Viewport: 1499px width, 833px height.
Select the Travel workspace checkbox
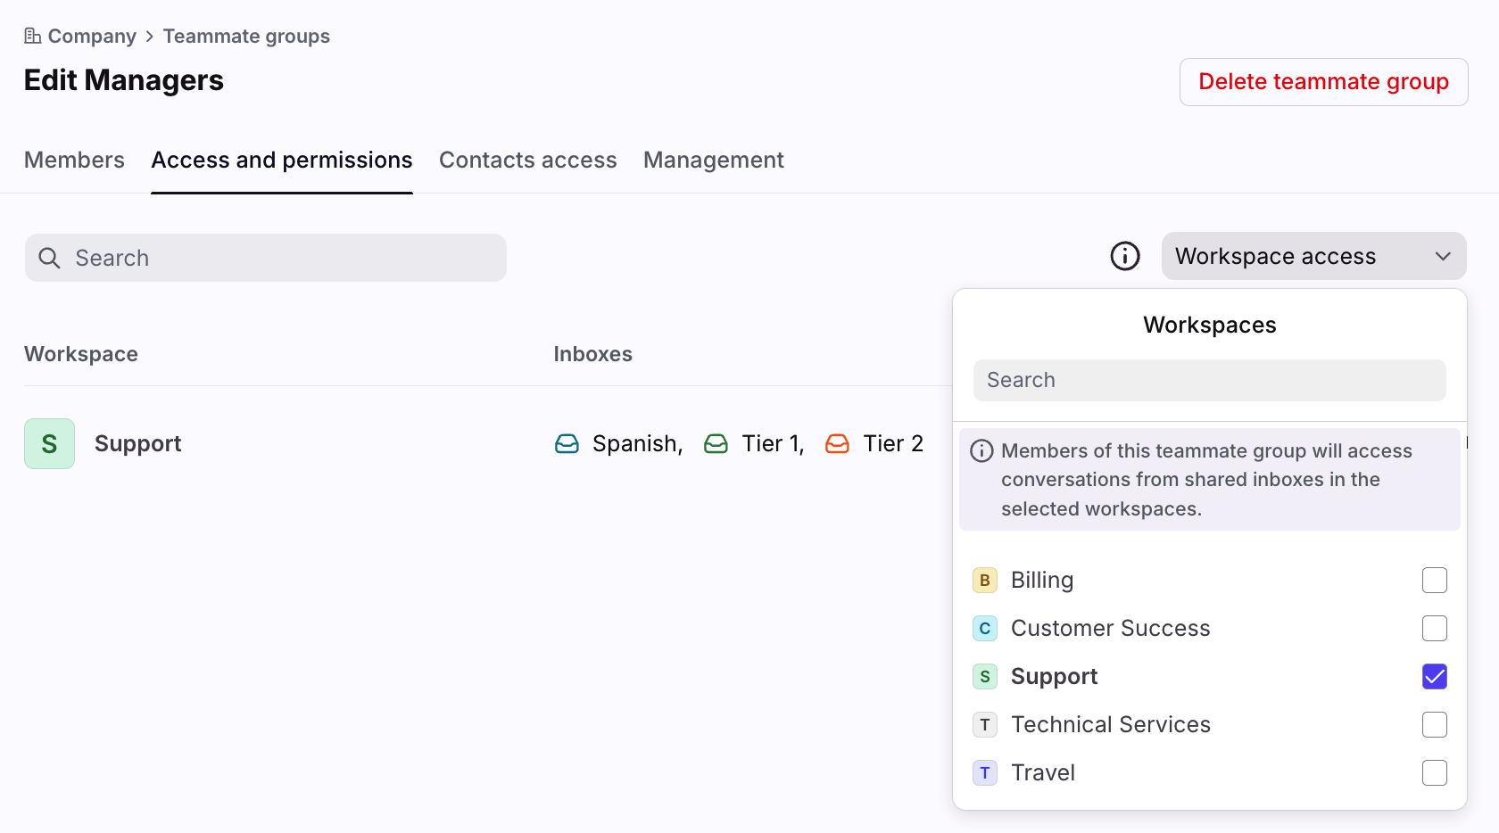pos(1434,773)
